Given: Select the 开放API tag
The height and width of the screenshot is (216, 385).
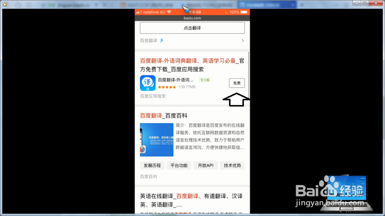Looking at the screenshot, I should coord(206,166).
